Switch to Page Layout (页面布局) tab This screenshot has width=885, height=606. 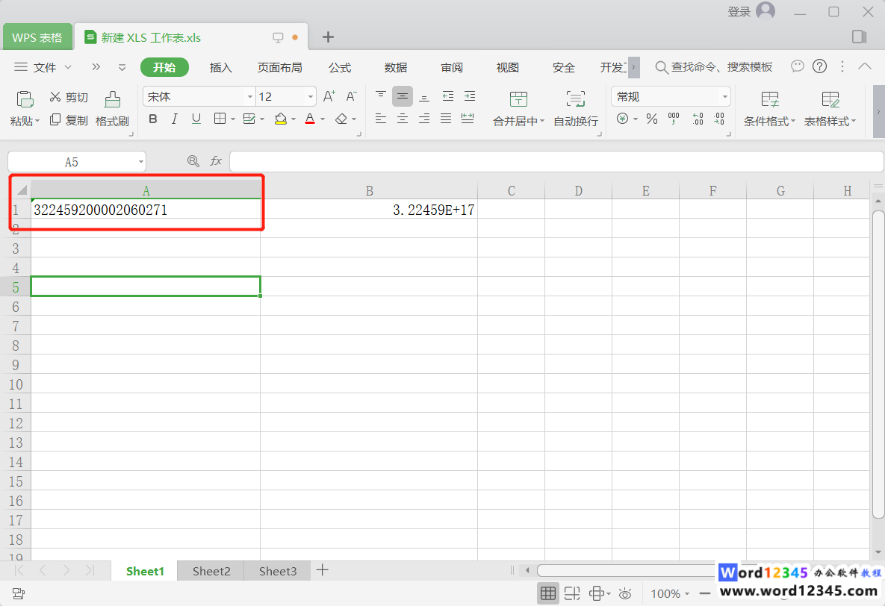[279, 68]
